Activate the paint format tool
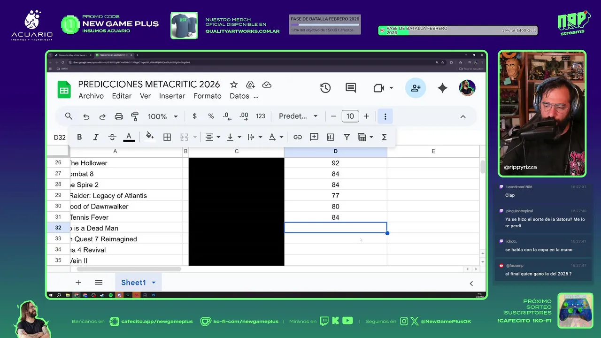 pos(135,116)
